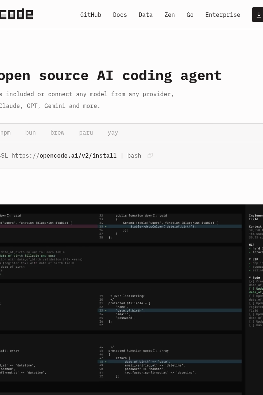Image resolution: width=263 pixels, height=395 pixels.
Task: Click 'date_of_birth fillable and cast' green text
Action: 28,256
